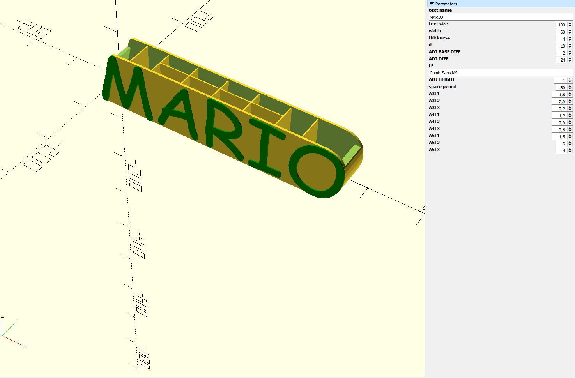
Task: Click the 'thickness' parameter label
Action: tap(439, 38)
